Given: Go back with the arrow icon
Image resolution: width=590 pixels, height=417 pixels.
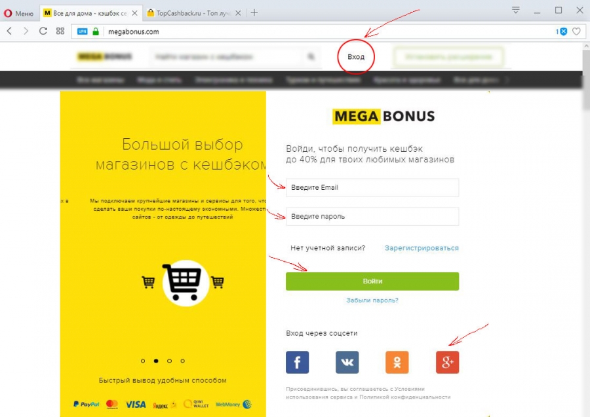Looking at the screenshot, I should (9, 31).
